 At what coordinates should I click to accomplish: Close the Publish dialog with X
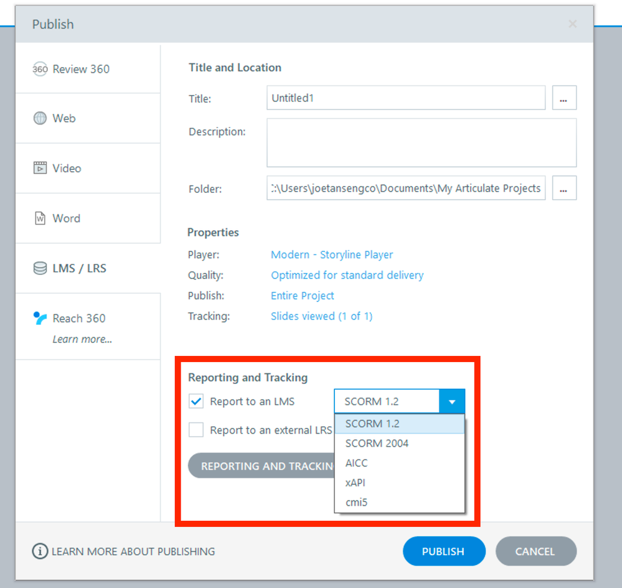pyautogui.click(x=572, y=24)
